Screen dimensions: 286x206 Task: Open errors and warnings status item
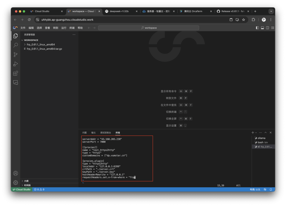point(39,190)
